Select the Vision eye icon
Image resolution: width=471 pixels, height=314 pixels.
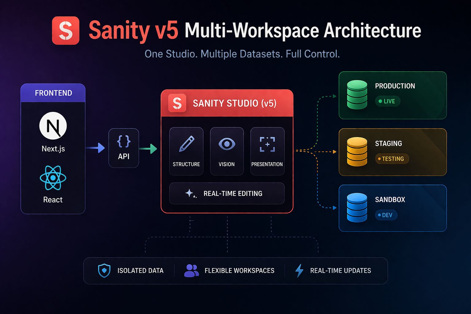(x=227, y=144)
